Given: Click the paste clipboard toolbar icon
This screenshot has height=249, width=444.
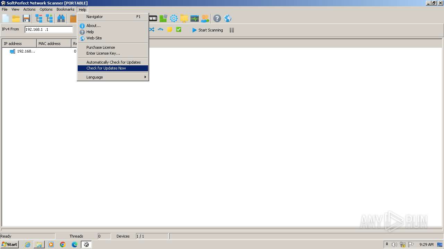Looking at the screenshot, I should coord(73,18).
